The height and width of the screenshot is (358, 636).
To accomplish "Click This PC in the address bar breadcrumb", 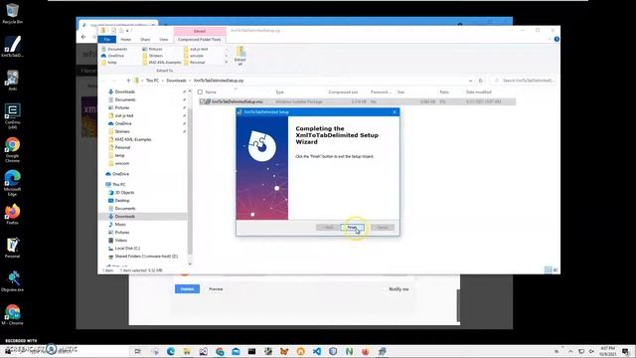I will click(x=152, y=81).
